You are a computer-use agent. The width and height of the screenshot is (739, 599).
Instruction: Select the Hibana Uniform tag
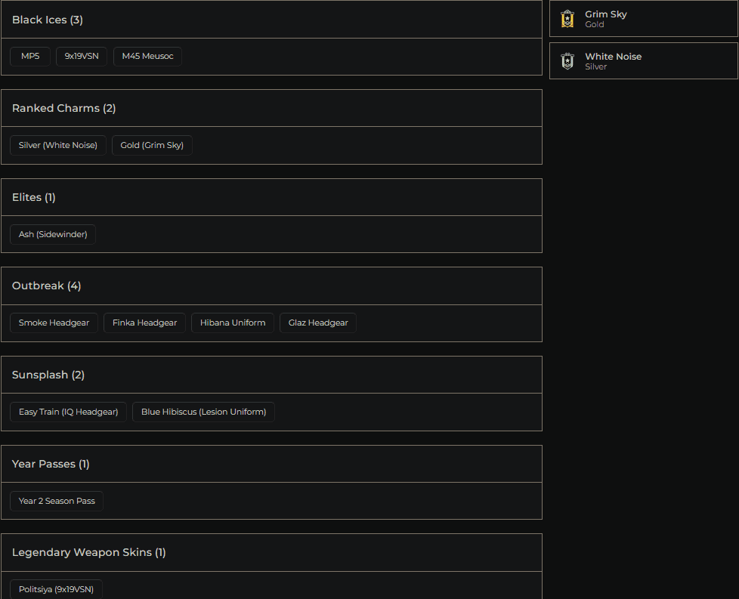[233, 323]
